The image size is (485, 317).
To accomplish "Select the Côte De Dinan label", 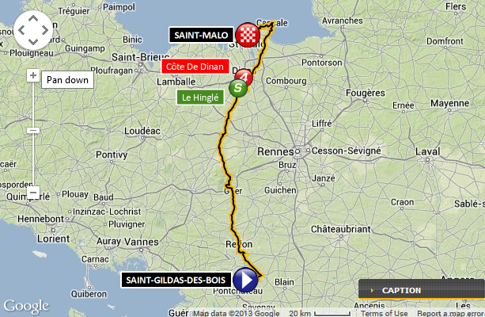I will tap(195, 67).
